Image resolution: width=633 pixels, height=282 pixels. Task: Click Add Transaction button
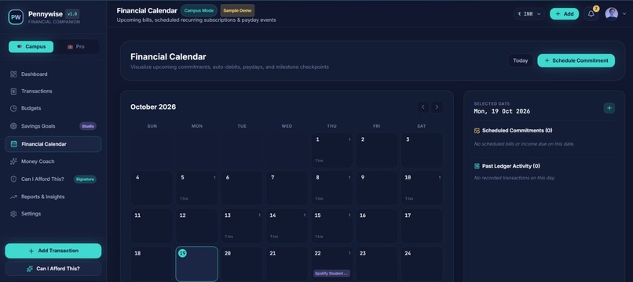[53, 251]
